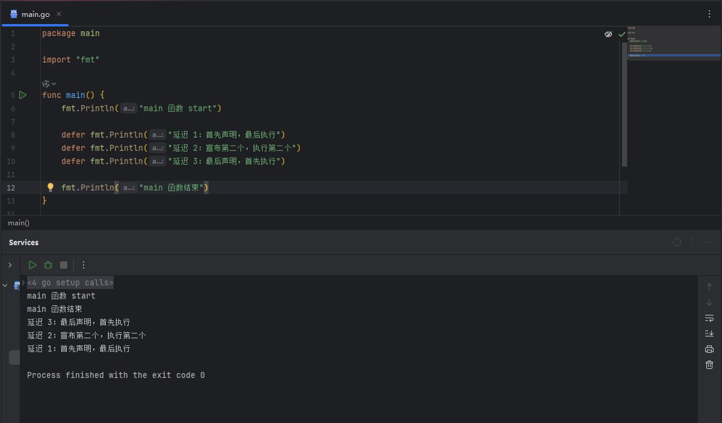Jump down the stack trace with the down arrow

point(709,302)
